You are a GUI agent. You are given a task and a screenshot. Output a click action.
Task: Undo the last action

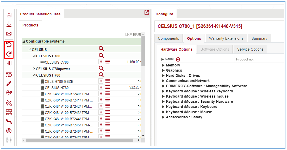point(9,45)
